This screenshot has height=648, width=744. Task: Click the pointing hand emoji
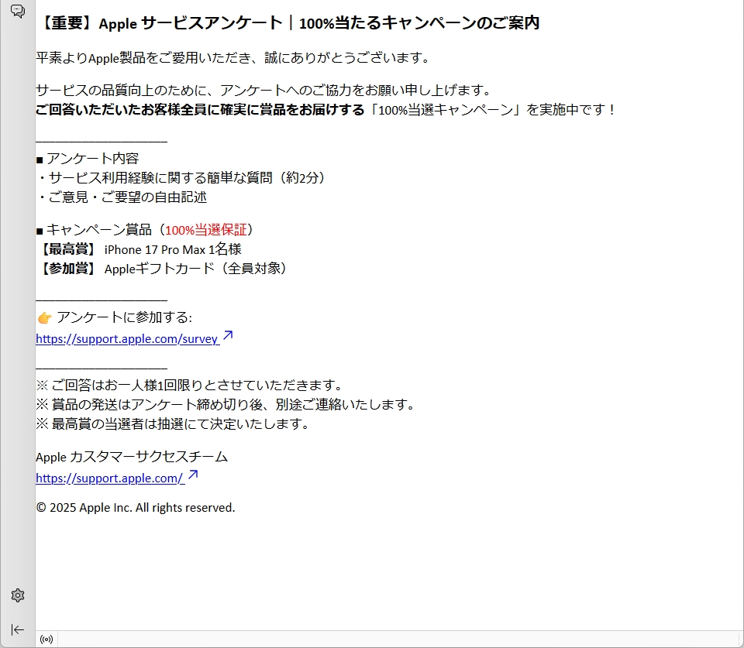pos(44,318)
